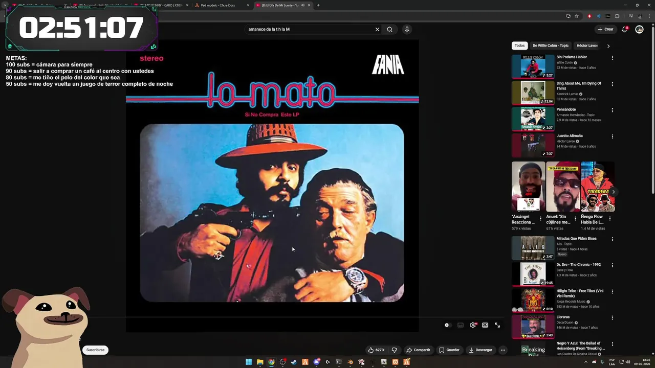Screen dimensions: 655x368
Task: Open options for Sin Poderte Hablar
Action: [x=613, y=58]
